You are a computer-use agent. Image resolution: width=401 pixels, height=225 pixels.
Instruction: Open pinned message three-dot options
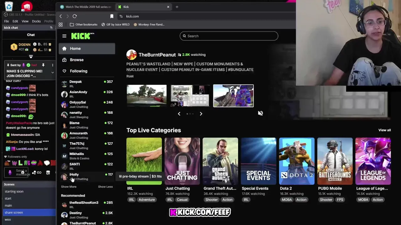53,65
